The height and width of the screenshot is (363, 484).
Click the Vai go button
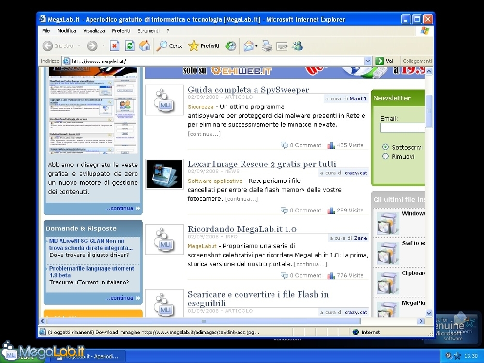[385, 61]
